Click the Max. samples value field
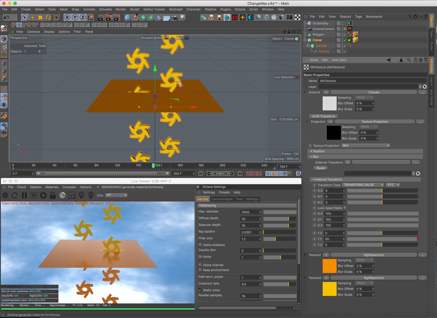Image resolution: width=437 pixels, height=318 pixels. tap(251, 212)
